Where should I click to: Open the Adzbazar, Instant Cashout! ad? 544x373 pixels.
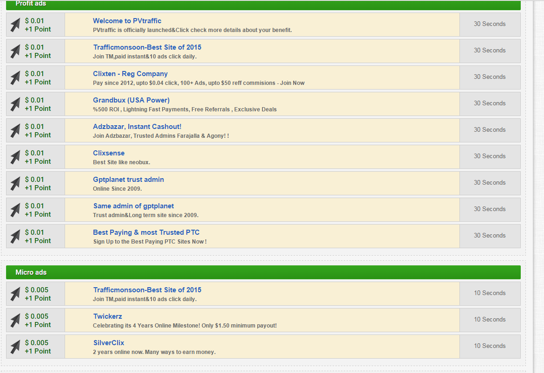point(137,126)
